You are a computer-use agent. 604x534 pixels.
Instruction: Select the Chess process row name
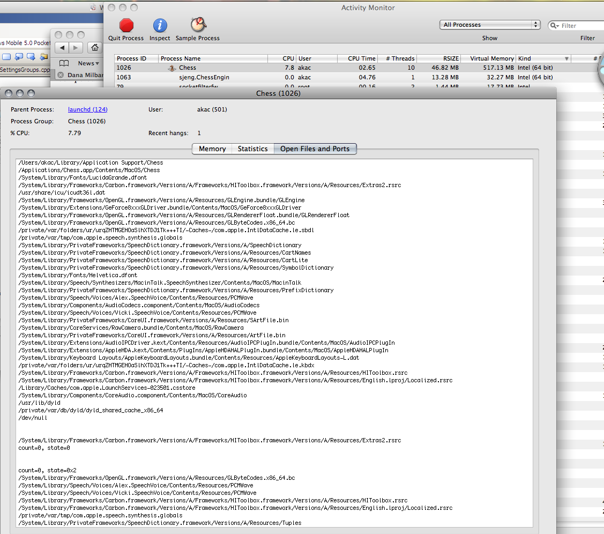click(188, 68)
